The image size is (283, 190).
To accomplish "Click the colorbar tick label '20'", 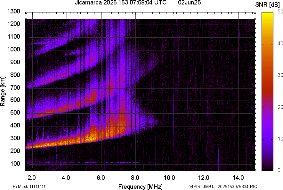I will 280,107.
